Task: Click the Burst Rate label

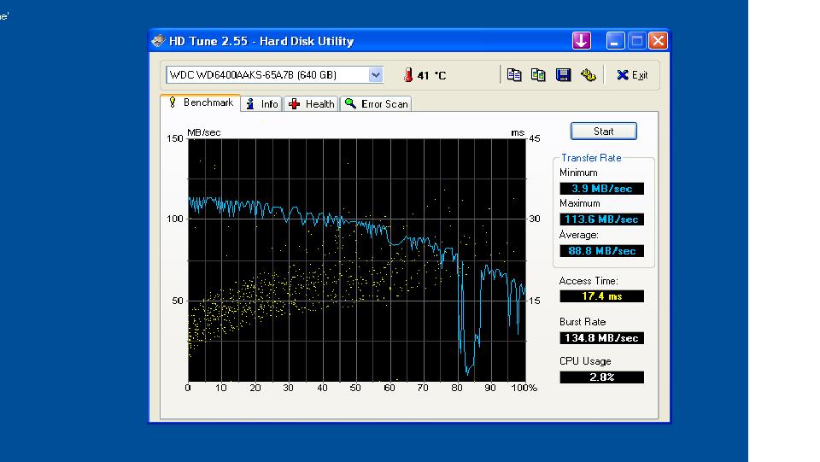Action: 582,322
